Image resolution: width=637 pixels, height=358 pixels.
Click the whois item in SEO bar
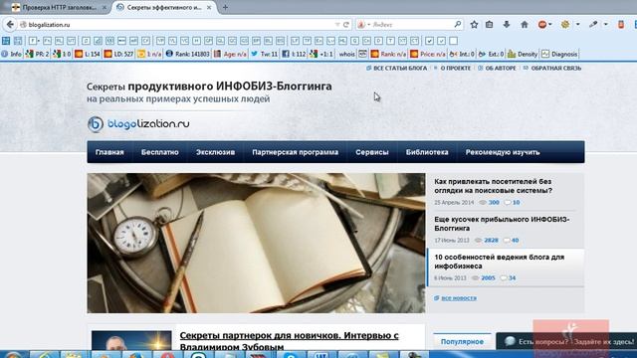click(x=346, y=54)
